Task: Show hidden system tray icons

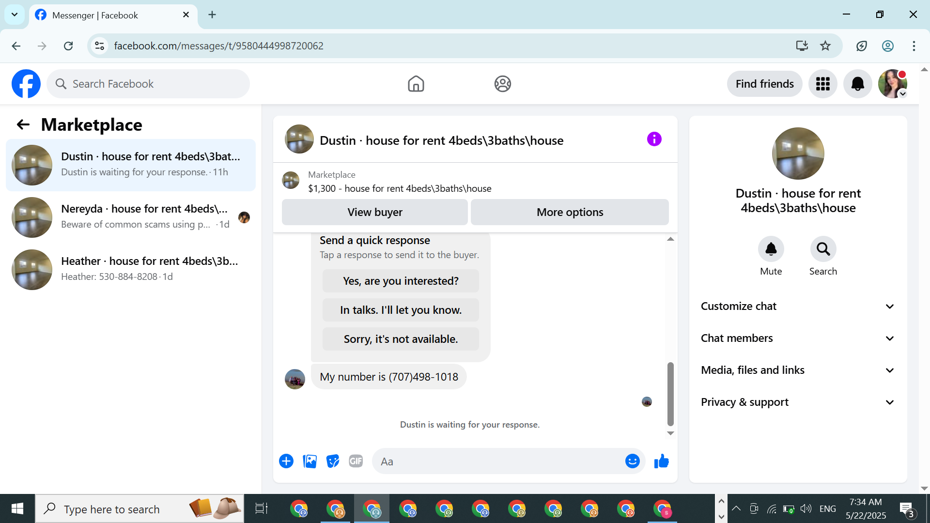Action: click(x=736, y=509)
